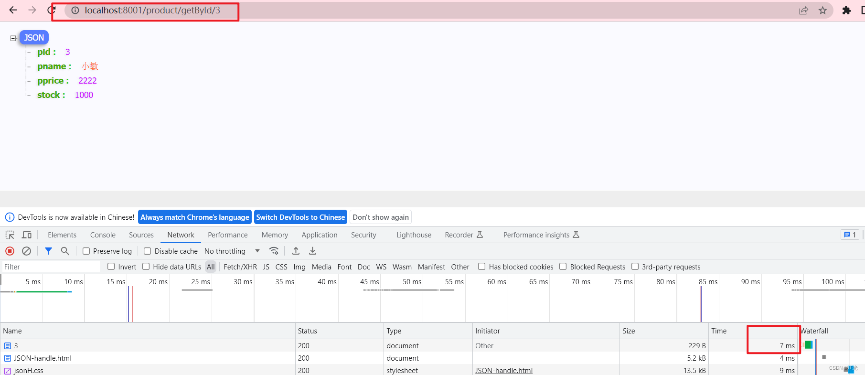Viewport: 865px width, 375px height.
Task: Open JSON-handle.html initiator link
Action: click(504, 371)
